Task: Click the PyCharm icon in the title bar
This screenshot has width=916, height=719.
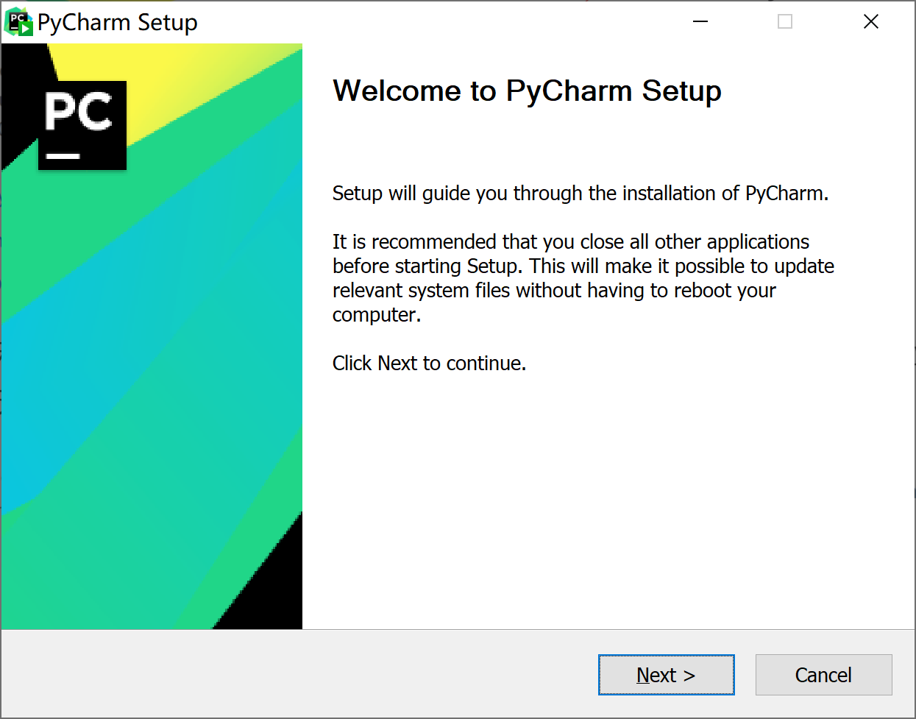Action: [19, 22]
